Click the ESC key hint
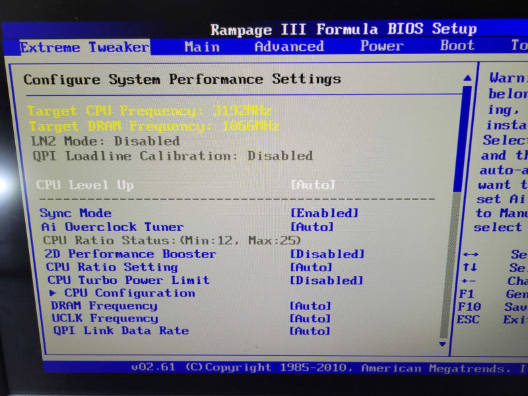The width and height of the screenshot is (528, 396). click(468, 319)
